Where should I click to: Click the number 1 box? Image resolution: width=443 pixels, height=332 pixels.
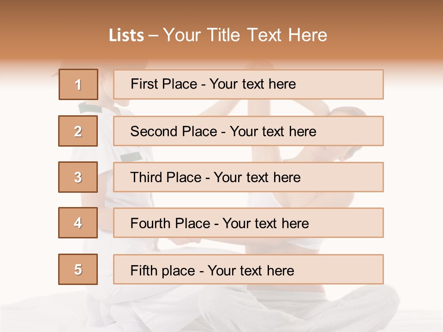[78, 84]
